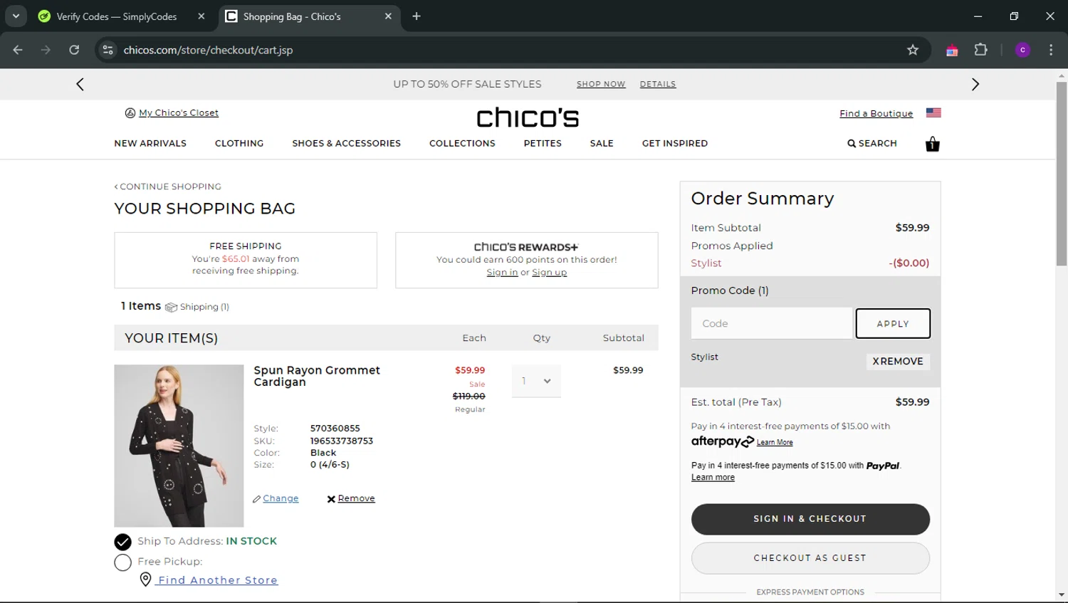
Task: Open the pinned shopping extension icon
Action: (952, 50)
